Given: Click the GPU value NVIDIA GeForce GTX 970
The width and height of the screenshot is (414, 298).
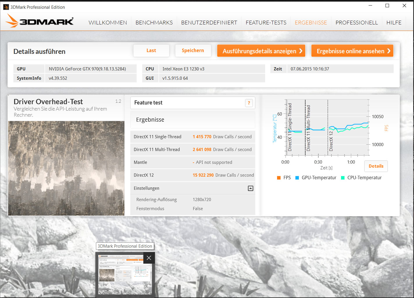Looking at the screenshot, I should click(x=87, y=69).
